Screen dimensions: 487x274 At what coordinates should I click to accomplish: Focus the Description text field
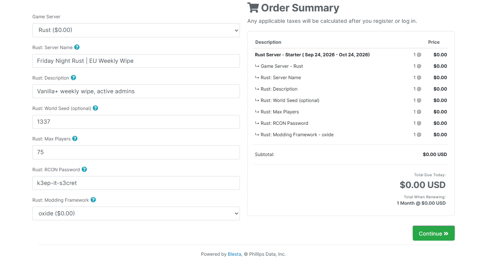136,91
